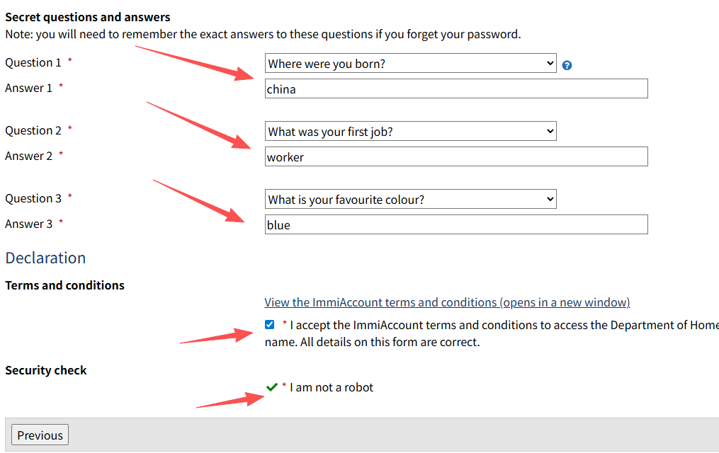
Task: Open the 'Where were you born?' dropdown
Action: (x=410, y=63)
